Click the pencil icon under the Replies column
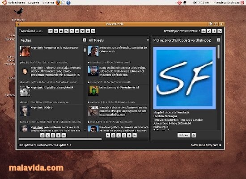This screenshot has width=246, height=179. point(47,135)
